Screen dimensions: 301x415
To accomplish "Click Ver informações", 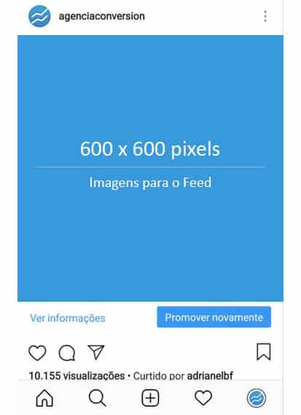I will [68, 318].
